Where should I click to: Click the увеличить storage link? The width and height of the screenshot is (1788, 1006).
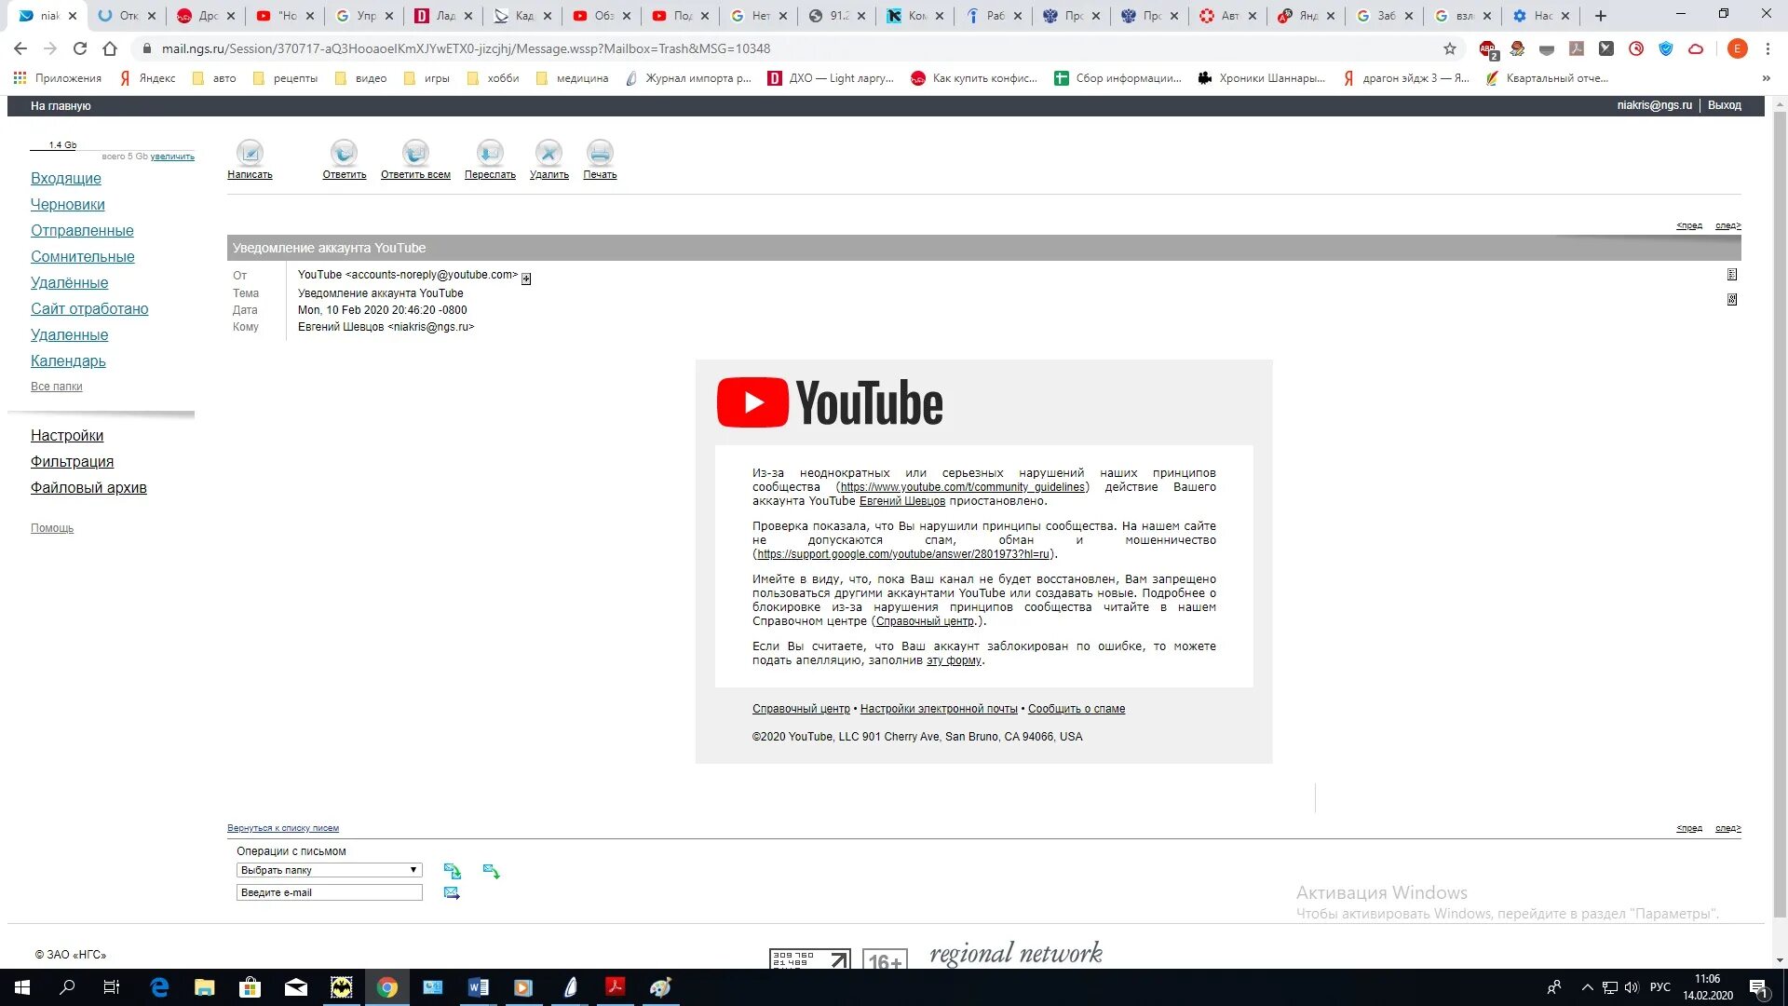coord(172,156)
